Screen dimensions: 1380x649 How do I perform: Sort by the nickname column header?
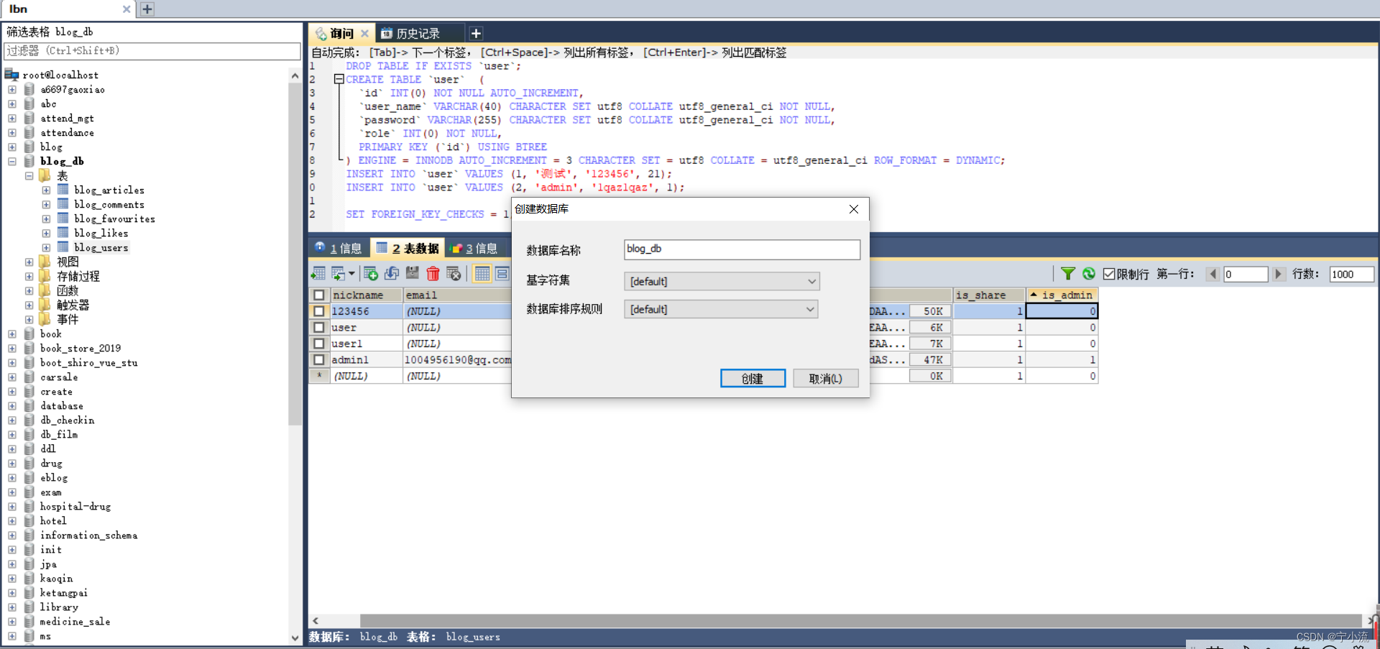click(366, 295)
